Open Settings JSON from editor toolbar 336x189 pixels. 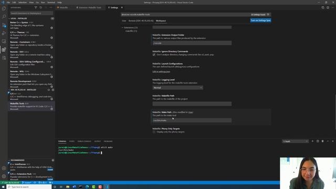[323, 7]
